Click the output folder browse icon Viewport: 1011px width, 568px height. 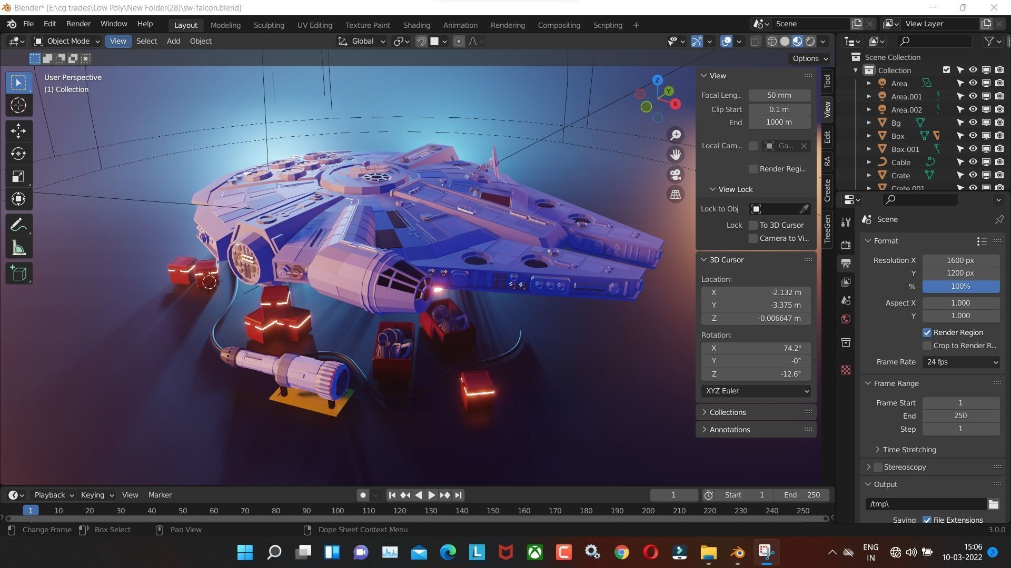click(993, 504)
